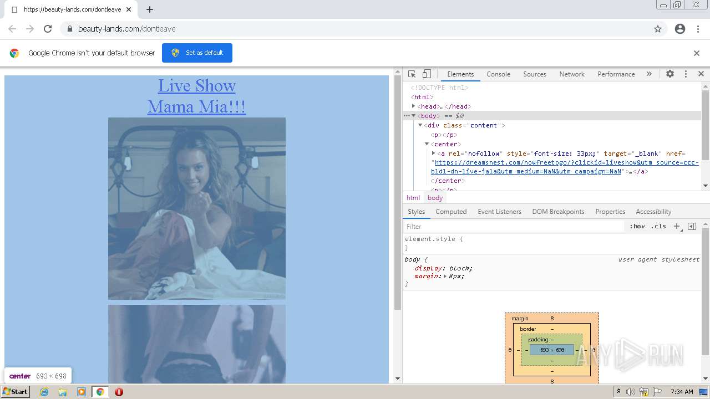The width and height of the screenshot is (710, 399).
Task: Launch Internet Explorer from taskbar
Action: pyautogui.click(x=44, y=392)
